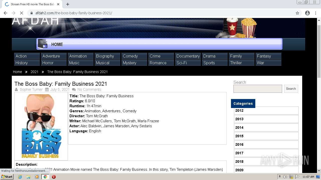Viewport: 321px width, 180px height.
Task: Open the Thriller genre
Action: (242, 63)
